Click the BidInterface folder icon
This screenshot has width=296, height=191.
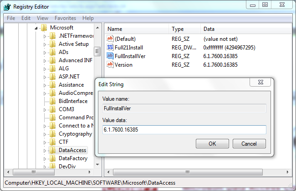pyautogui.click(x=53, y=101)
